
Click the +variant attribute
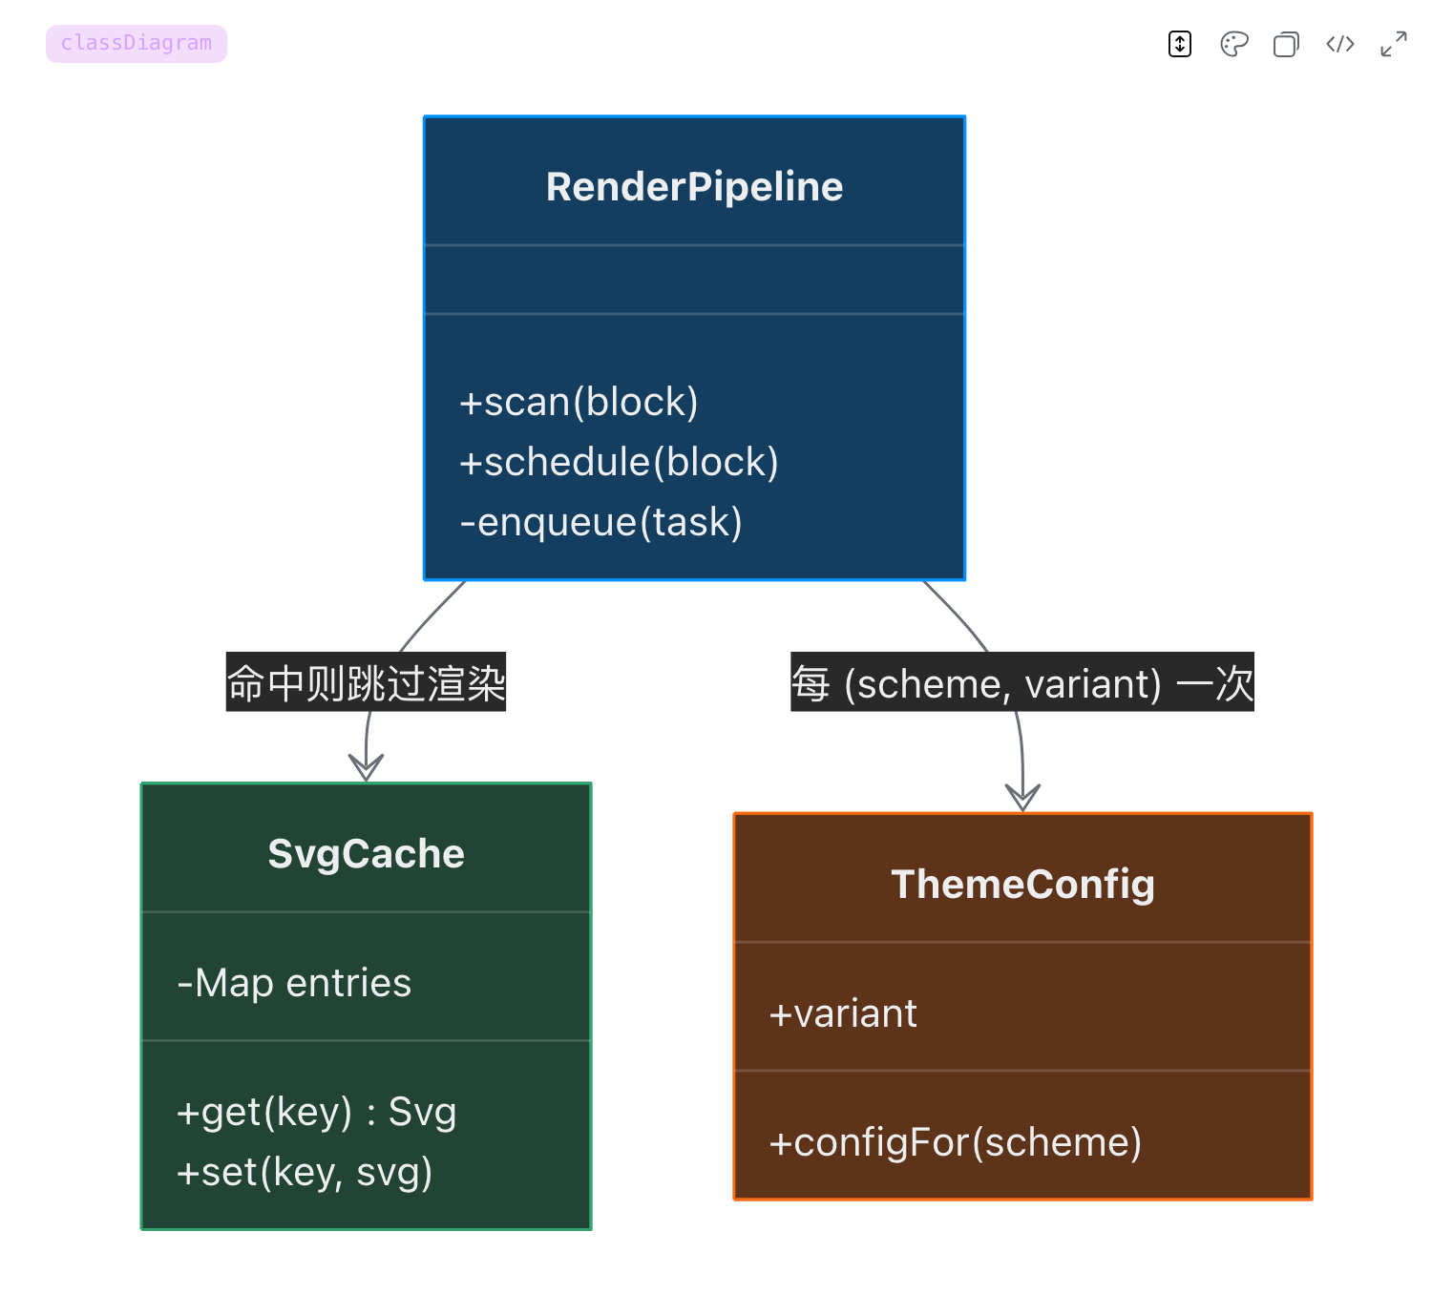(x=843, y=1013)
